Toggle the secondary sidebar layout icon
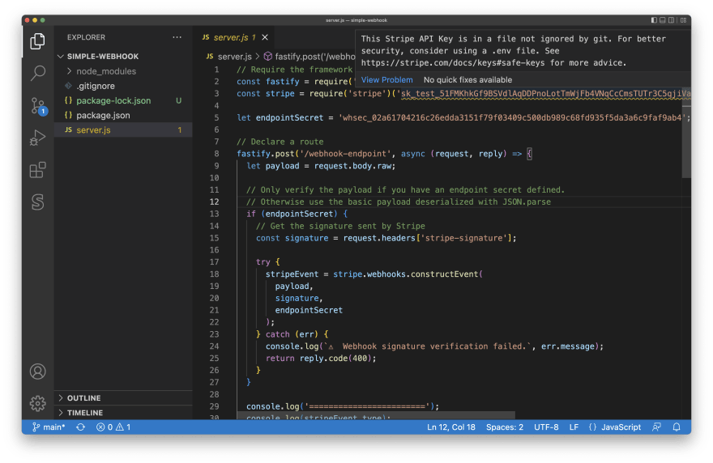The image size is (713, 463). point(671,20)
